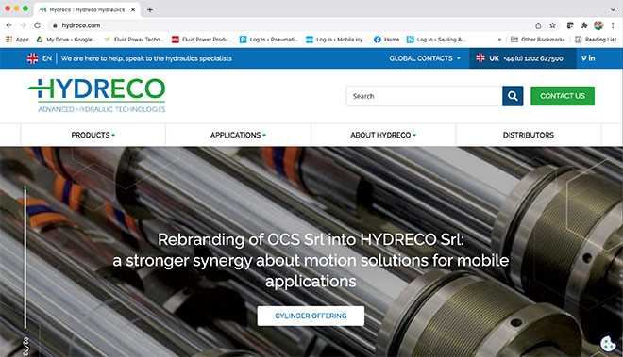The height and width of the screenshot is (357, 623).
Task: Click the UK flag language selector EN
Action: pyautogui.click(x=40, y=58)
